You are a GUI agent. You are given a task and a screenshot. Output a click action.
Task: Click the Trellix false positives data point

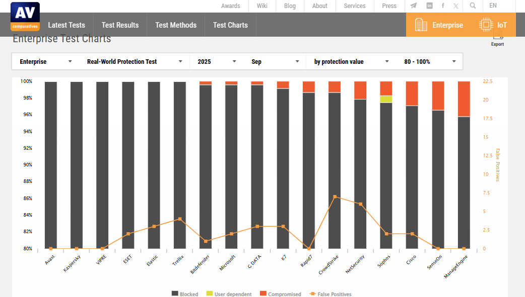click(180, 219)
